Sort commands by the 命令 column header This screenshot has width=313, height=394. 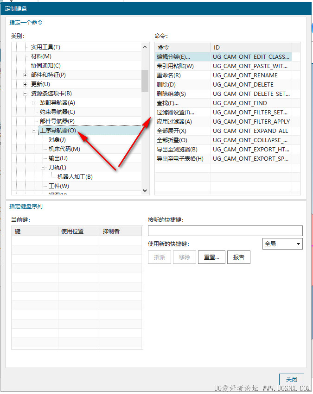pos(183,48)
